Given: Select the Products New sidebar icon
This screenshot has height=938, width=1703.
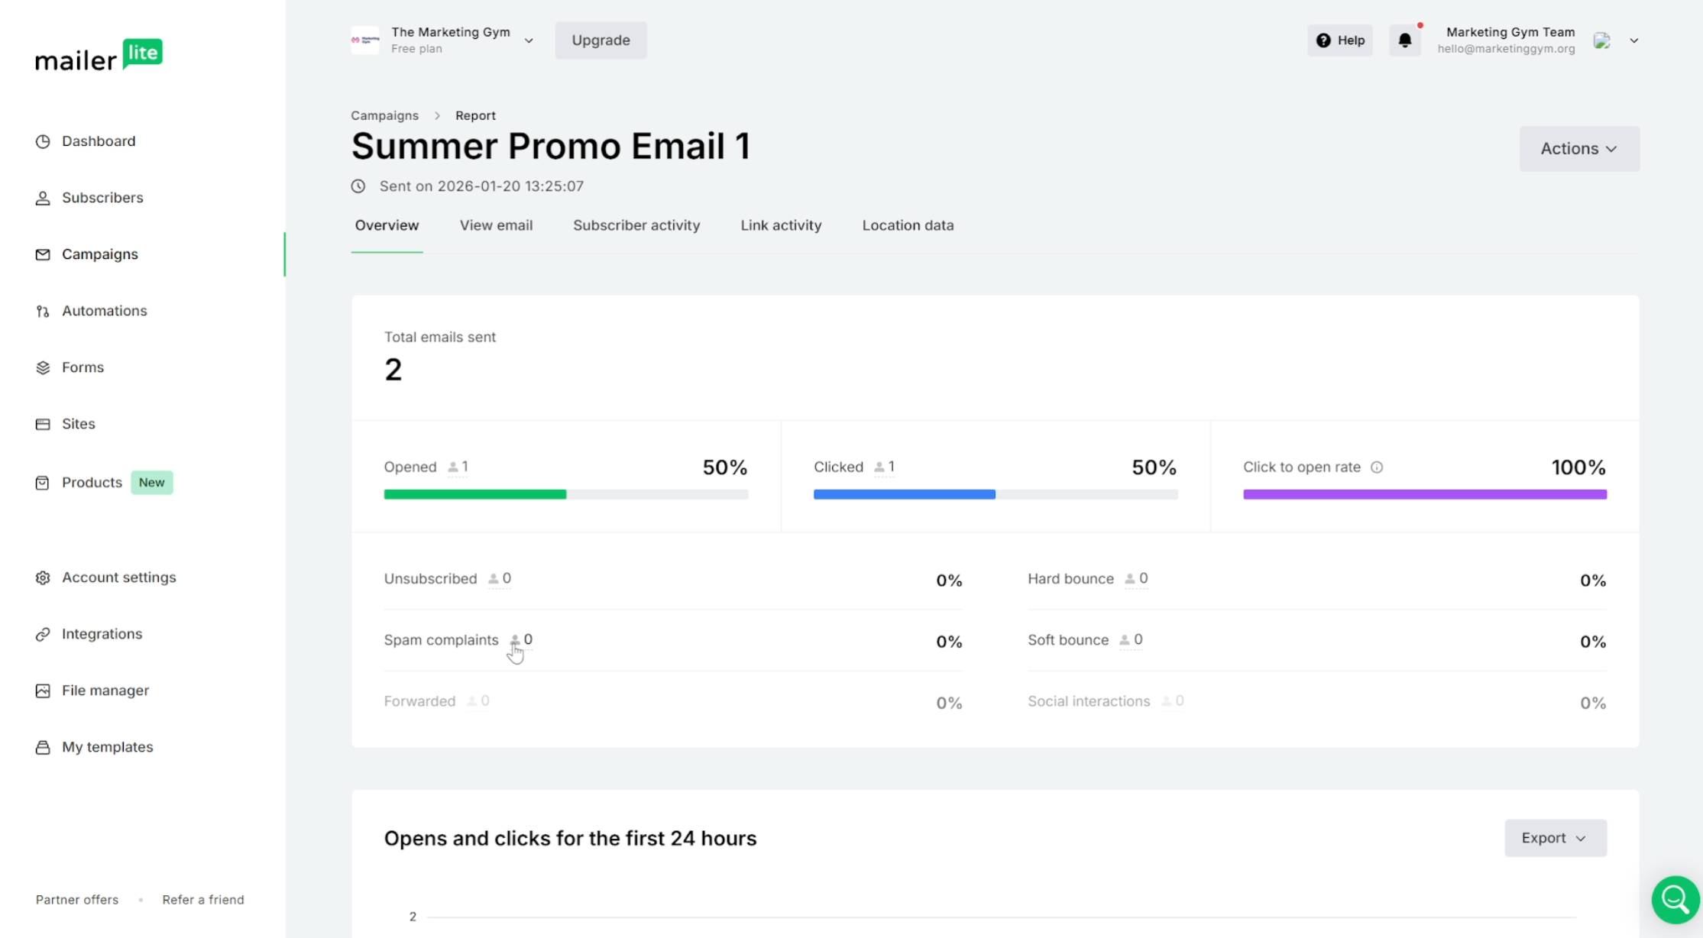Looking at the screenshot, I should point(42,482).
